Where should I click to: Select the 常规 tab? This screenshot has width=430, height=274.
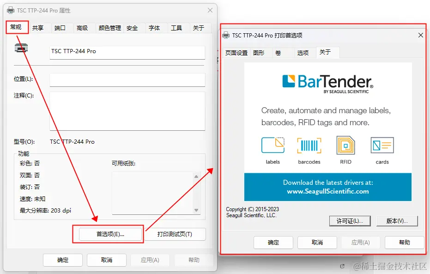(16, 27)
